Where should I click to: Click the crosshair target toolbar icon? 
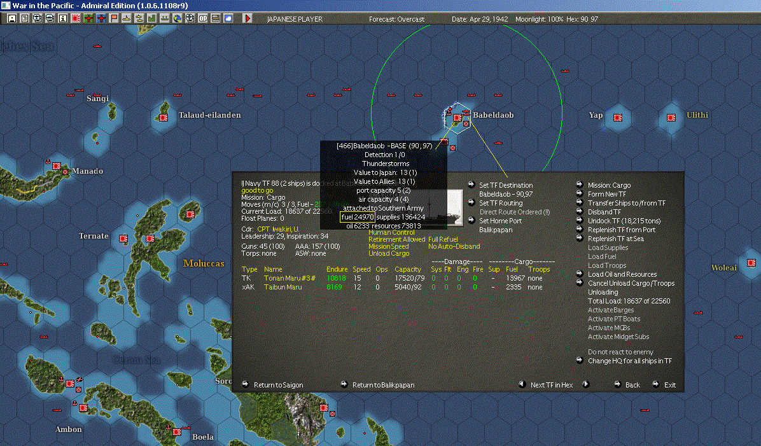point(190,18)
